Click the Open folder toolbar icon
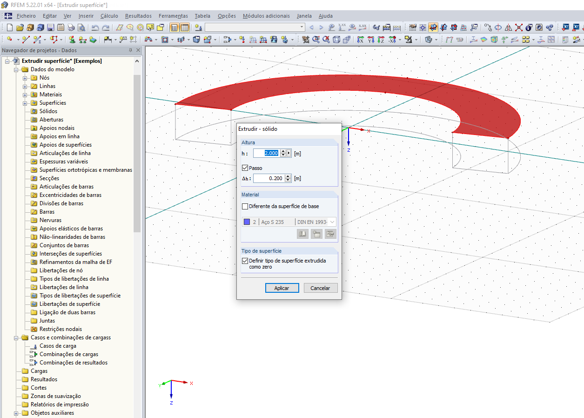The image size is (584, 418). 20,27
